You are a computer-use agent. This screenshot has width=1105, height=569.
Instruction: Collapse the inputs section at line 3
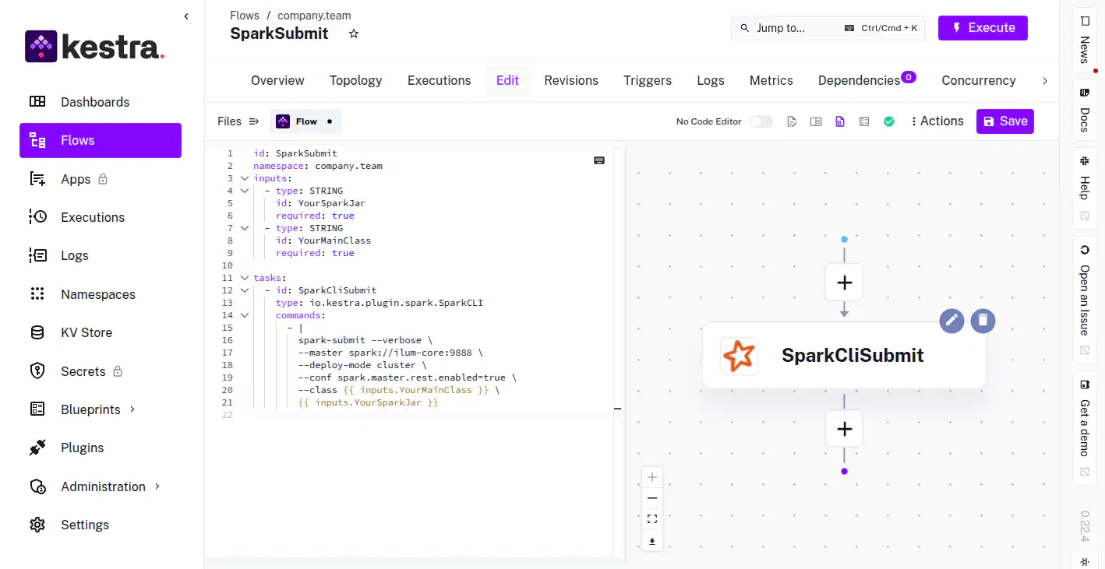(245, 178)
